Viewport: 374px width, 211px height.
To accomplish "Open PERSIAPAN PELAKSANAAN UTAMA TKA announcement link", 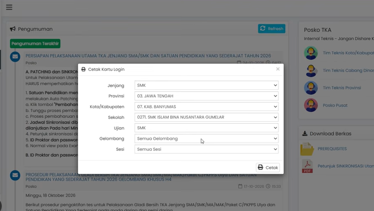I will coord(148,56).
